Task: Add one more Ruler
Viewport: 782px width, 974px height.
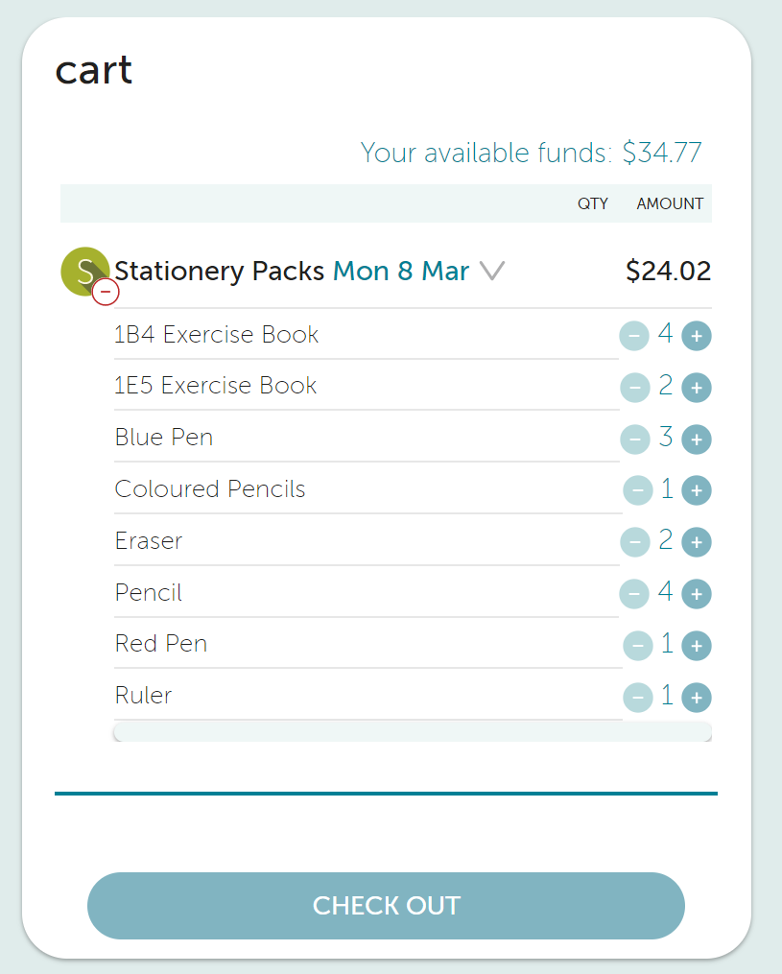Action: point(697,697)
